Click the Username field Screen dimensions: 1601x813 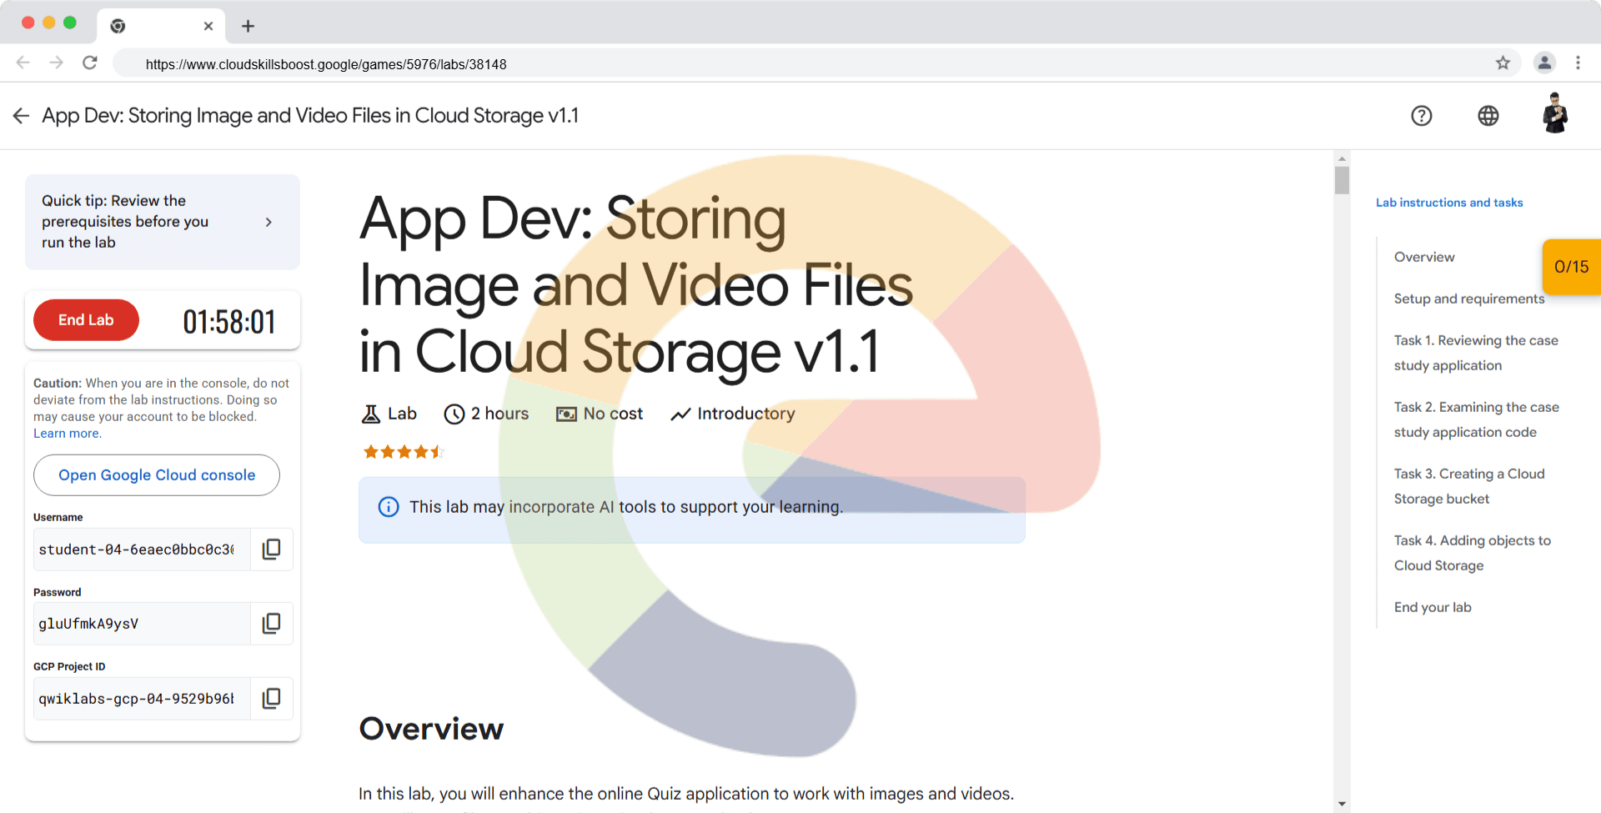(x=142, y=550)
